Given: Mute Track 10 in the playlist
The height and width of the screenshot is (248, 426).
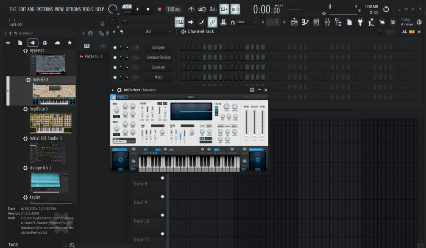Looking at the screenshot, I should tap(162, 215).
